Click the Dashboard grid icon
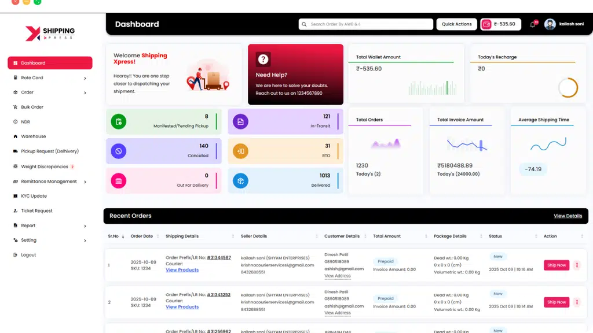 [15, 63]
